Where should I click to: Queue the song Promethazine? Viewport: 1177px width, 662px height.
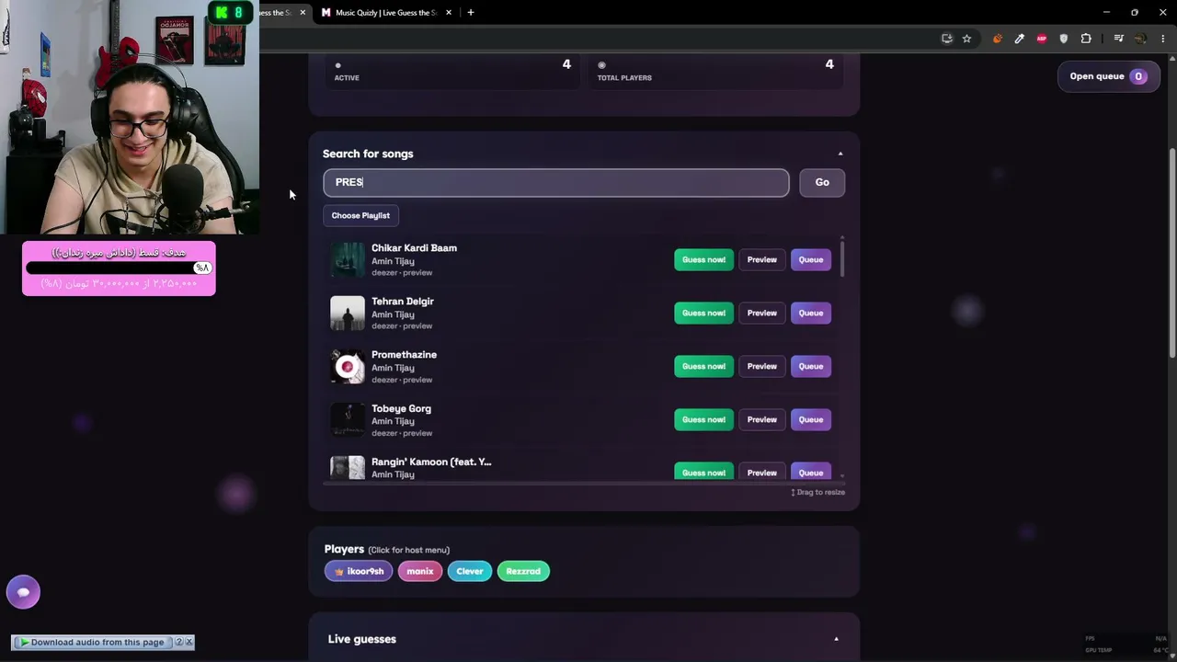[811, 366]
